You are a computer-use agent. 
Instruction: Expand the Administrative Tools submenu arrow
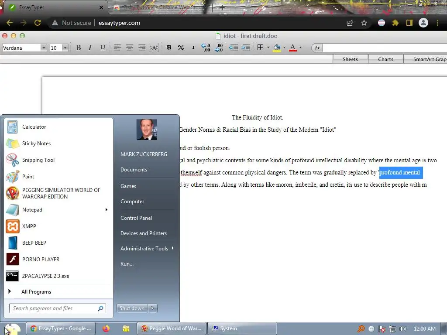(173, 248)
